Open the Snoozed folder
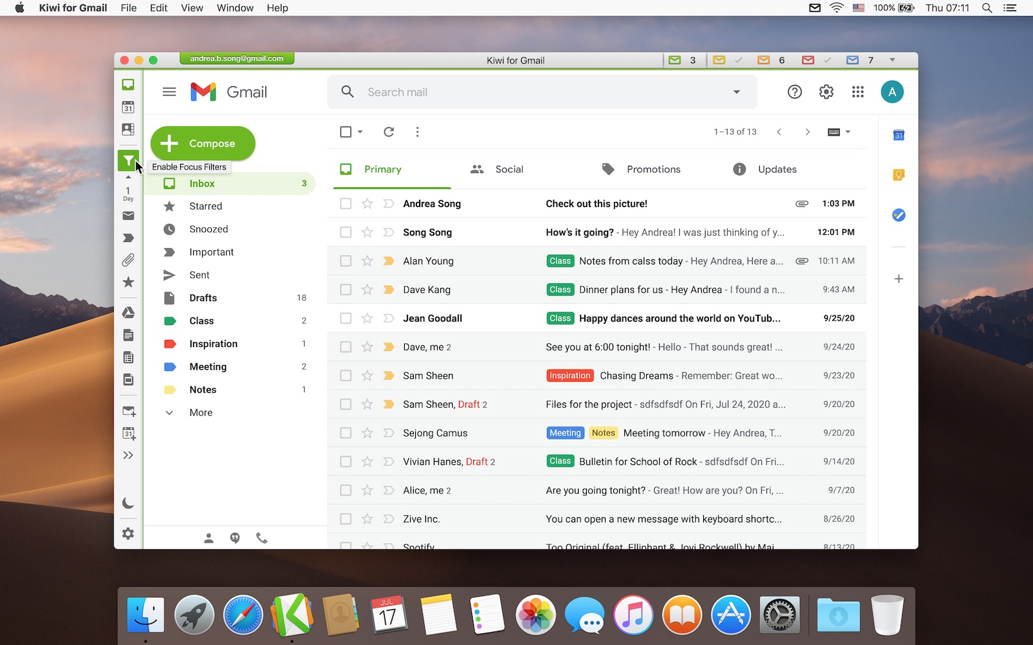 click(229, 229)
